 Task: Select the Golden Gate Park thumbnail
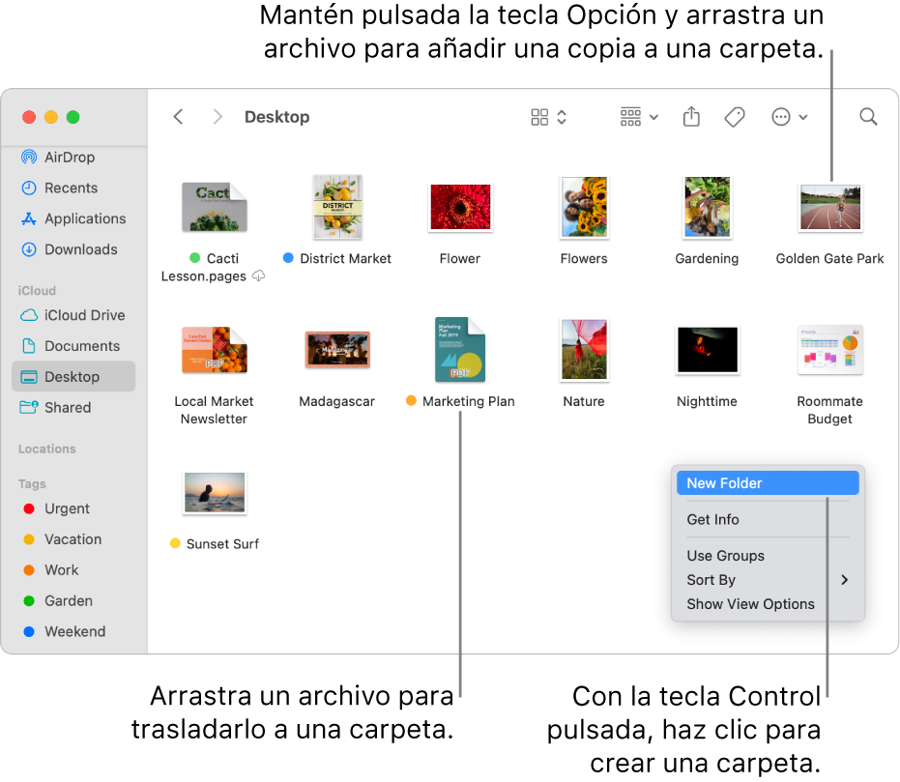830,207
